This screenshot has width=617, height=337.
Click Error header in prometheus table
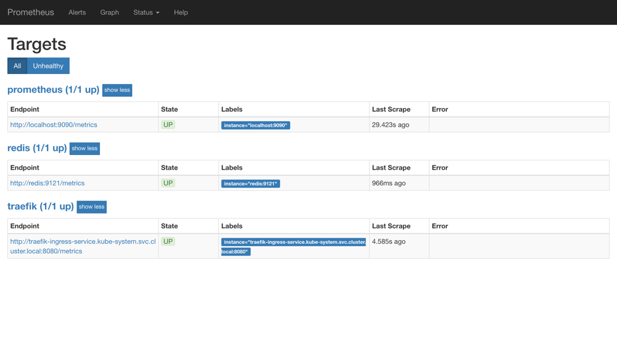[440, 109]
